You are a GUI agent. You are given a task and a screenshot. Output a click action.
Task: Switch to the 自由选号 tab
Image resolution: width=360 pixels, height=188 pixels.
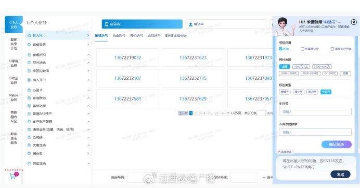[x=119, y=36]
